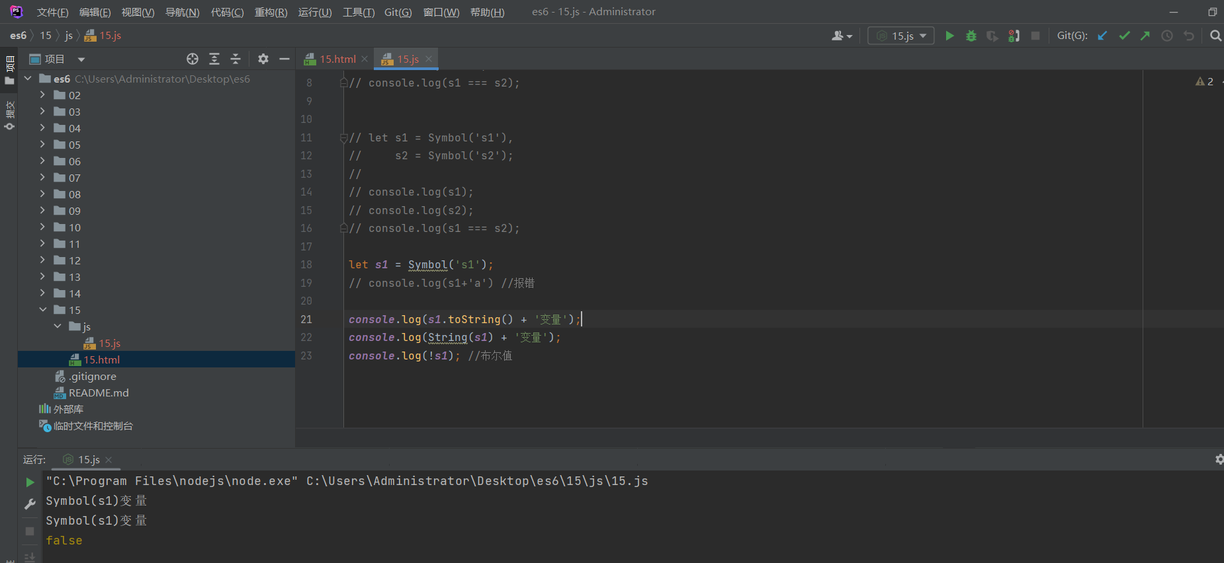Push commits with green arrow icon
The width and height of the screenshot is (1224, 563).
click(x=1145, y=36)
